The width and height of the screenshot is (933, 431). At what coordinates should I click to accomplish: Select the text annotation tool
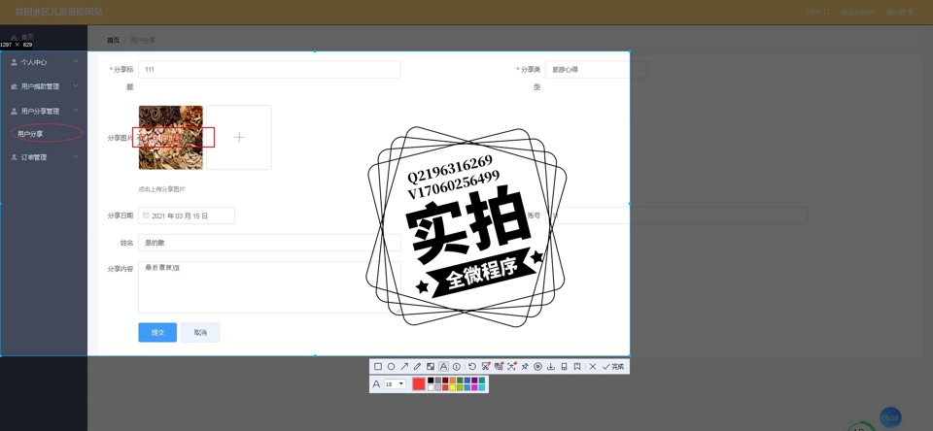click(443, 367)
